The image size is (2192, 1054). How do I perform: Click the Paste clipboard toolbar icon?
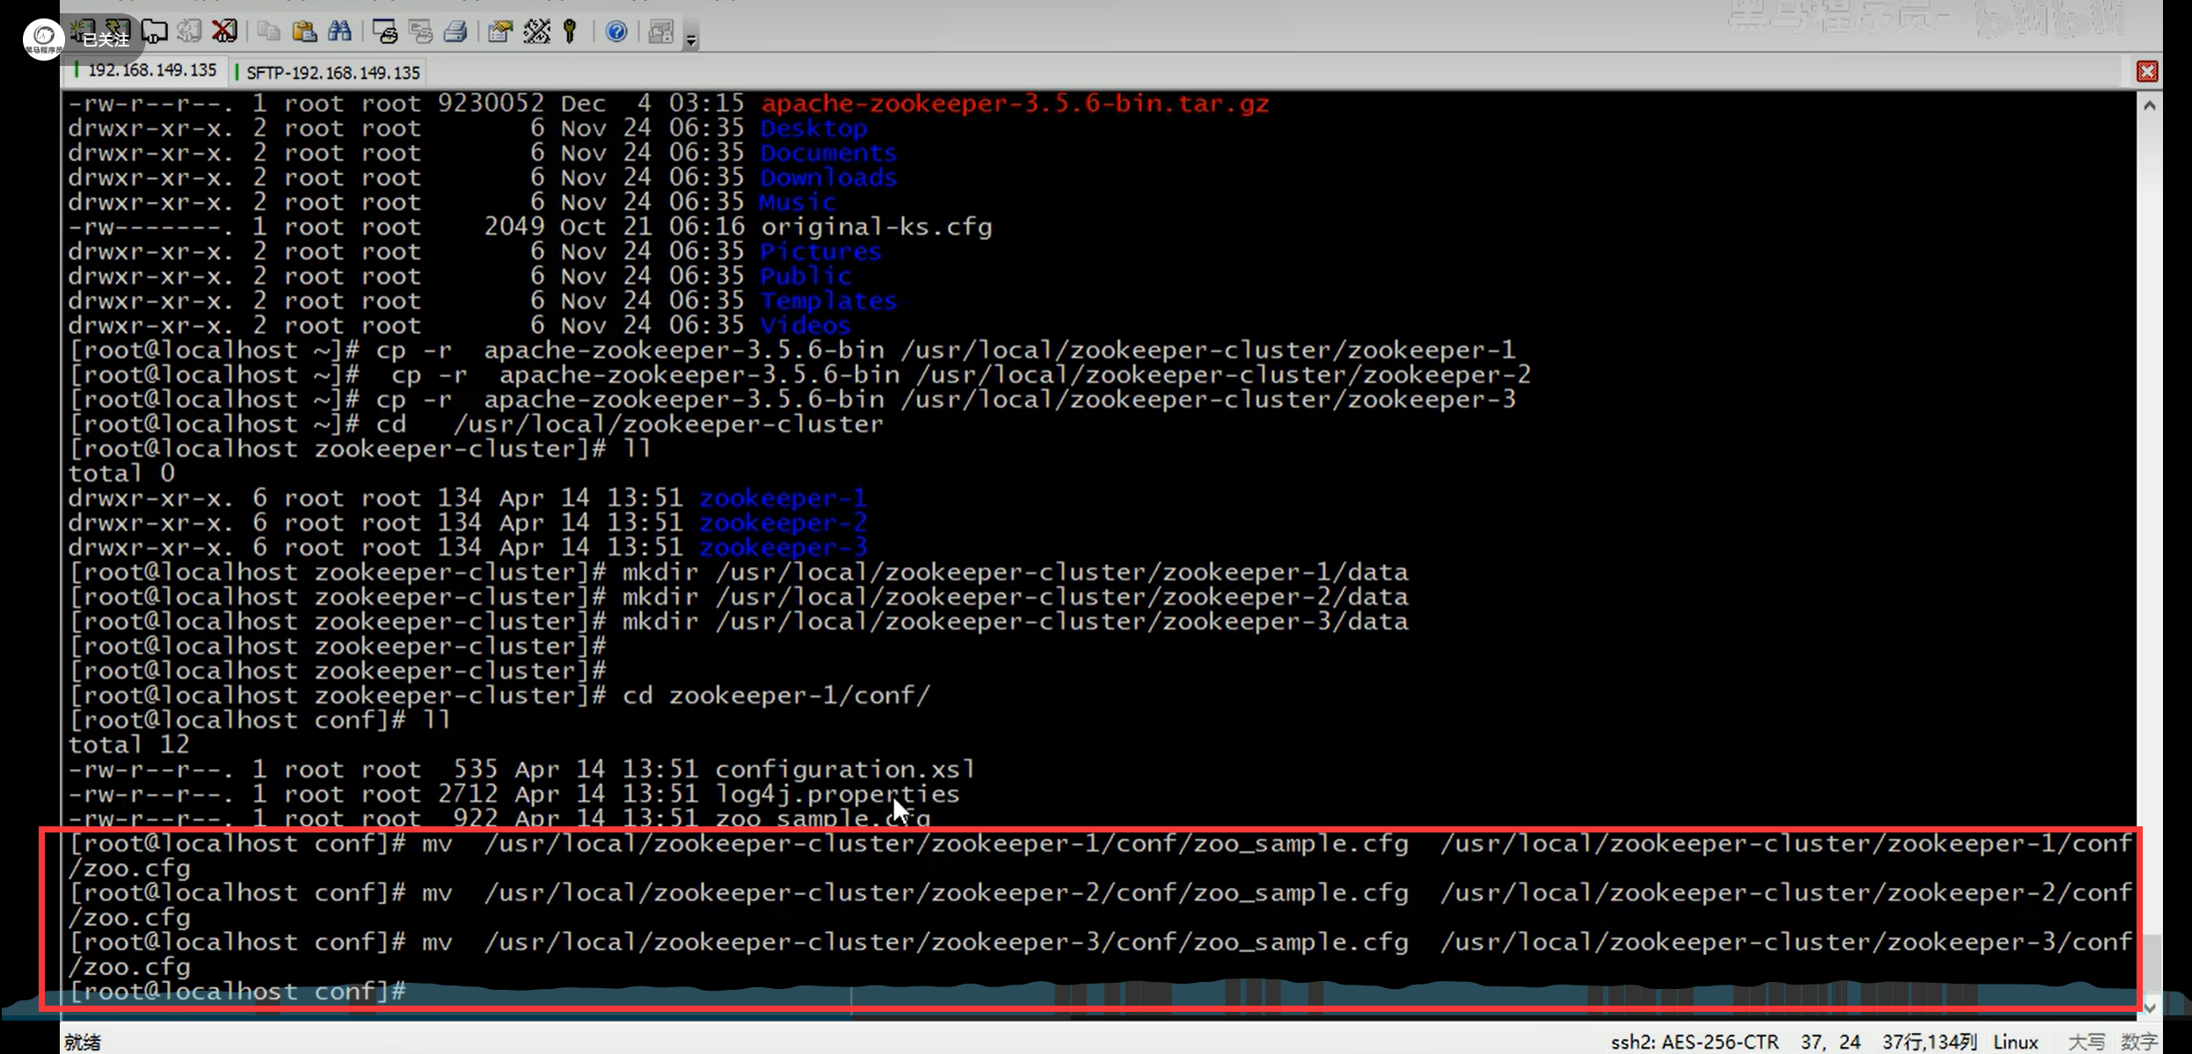pyautogui.click(x=304, y=32)
